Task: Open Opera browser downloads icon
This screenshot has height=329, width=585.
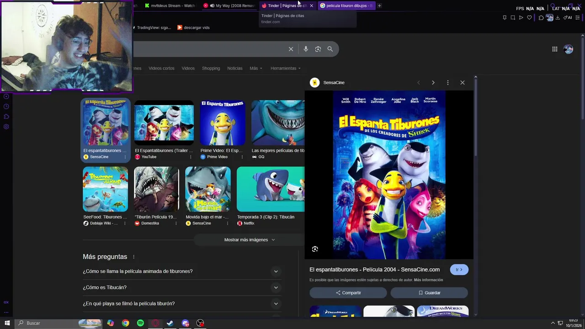Action: [558, 18]
